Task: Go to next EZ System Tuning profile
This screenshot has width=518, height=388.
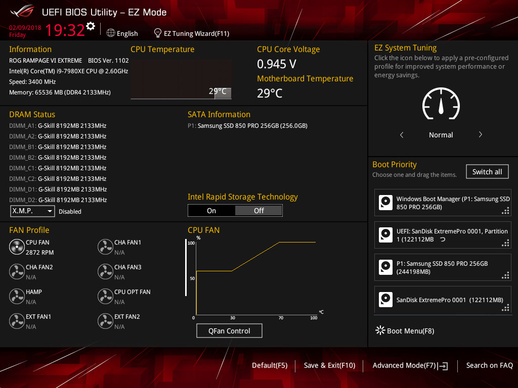Action: tap(481, 134)
